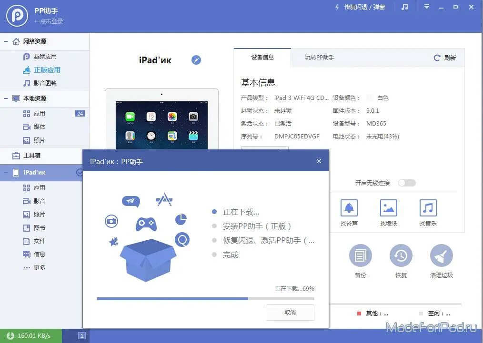Viewport: 483px width, 343px height.
Task: Click the 找铃声 bell icon
Action: click(349, 208)
